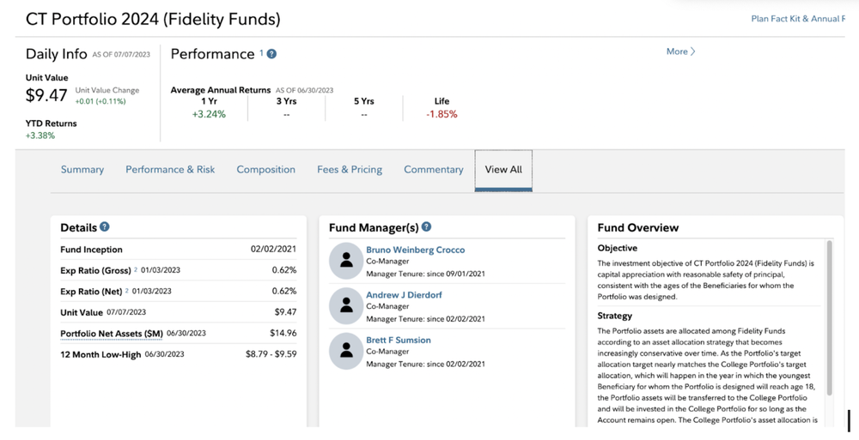
Task: Click the $9.47 unit value in Daily Info
Action: (x=46, y=95)
